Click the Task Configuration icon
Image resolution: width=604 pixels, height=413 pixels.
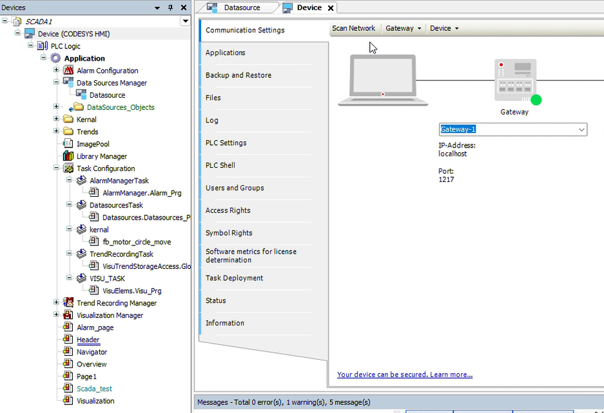(x=68, y=168)
